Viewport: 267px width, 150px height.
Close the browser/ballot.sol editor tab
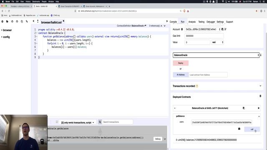[63, 21]
